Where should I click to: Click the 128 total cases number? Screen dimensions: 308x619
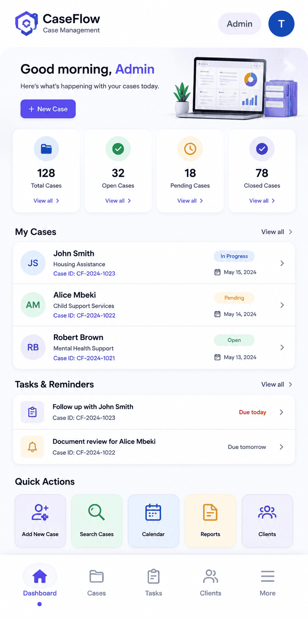point(46,173)
